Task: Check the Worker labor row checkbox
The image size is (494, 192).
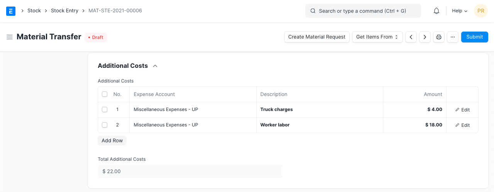Action: coord(105,125)
